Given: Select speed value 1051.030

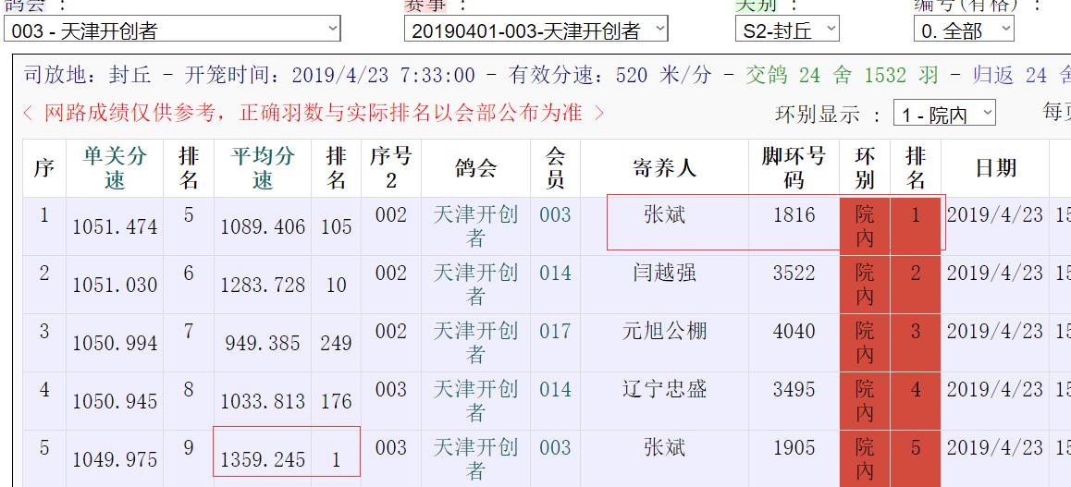Looking at the screenshot, I should (x=115, y=286).
